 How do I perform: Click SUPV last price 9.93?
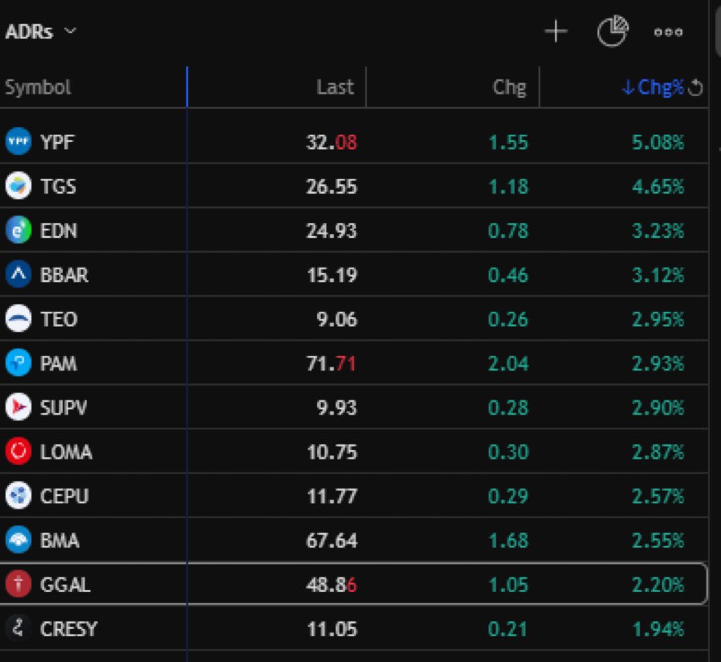coord(336,408)
